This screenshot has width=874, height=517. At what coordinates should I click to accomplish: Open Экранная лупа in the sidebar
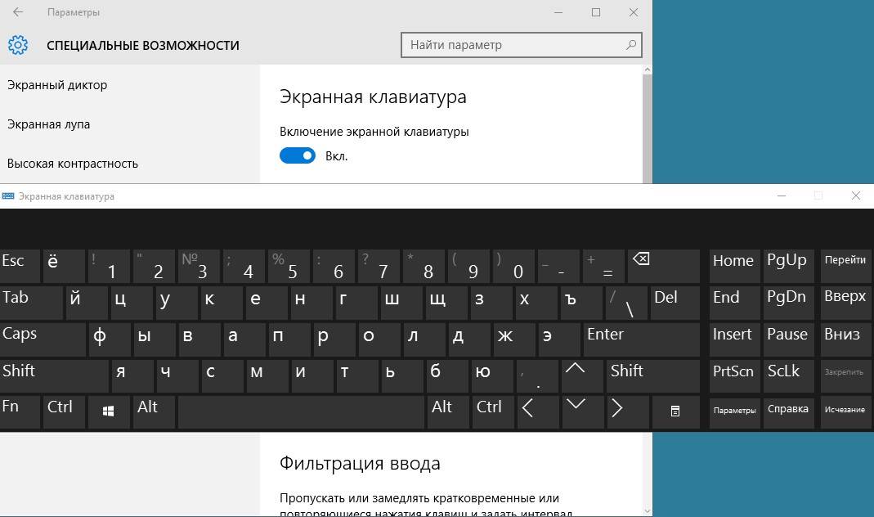48,124
